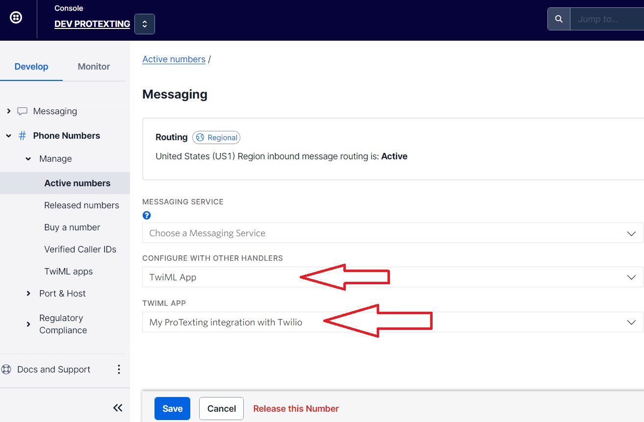
Task: Open Released numbers page
Action: 81,205
